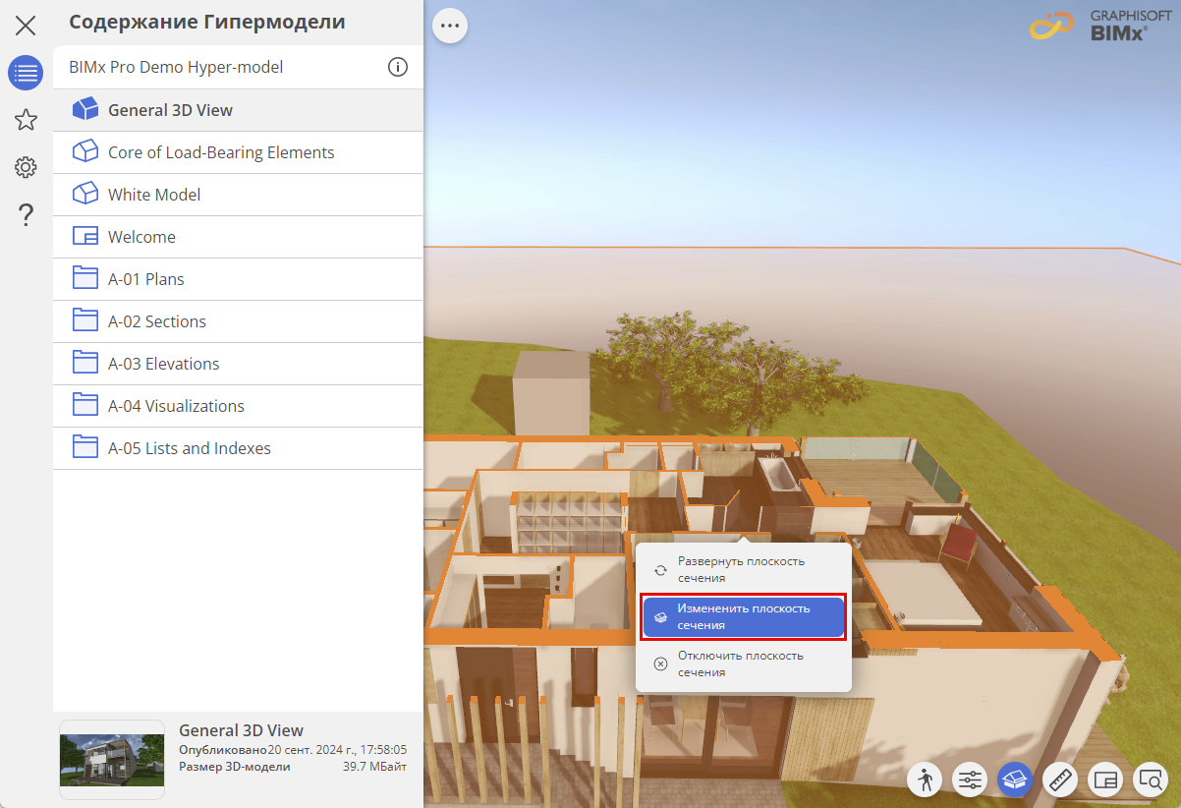Click the folder icon of A-04 Visualizations
The image size is (1181, 808).
point(85,405)
